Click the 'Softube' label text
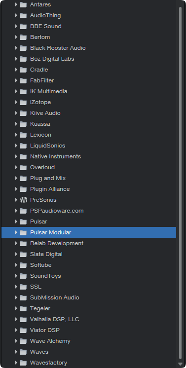The height and width of the screenshot is (368, 186). [x=40, y=265]
